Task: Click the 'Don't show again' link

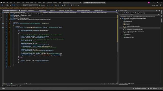Action: 67,8
